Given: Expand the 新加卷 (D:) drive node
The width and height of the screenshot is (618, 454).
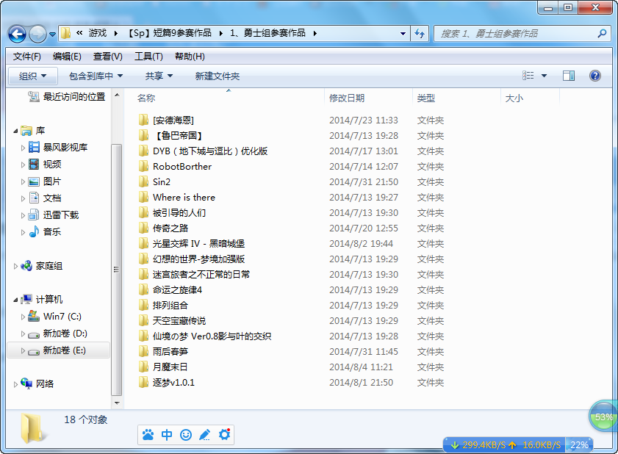Looking at the screenshot, I should click(23, 334).
